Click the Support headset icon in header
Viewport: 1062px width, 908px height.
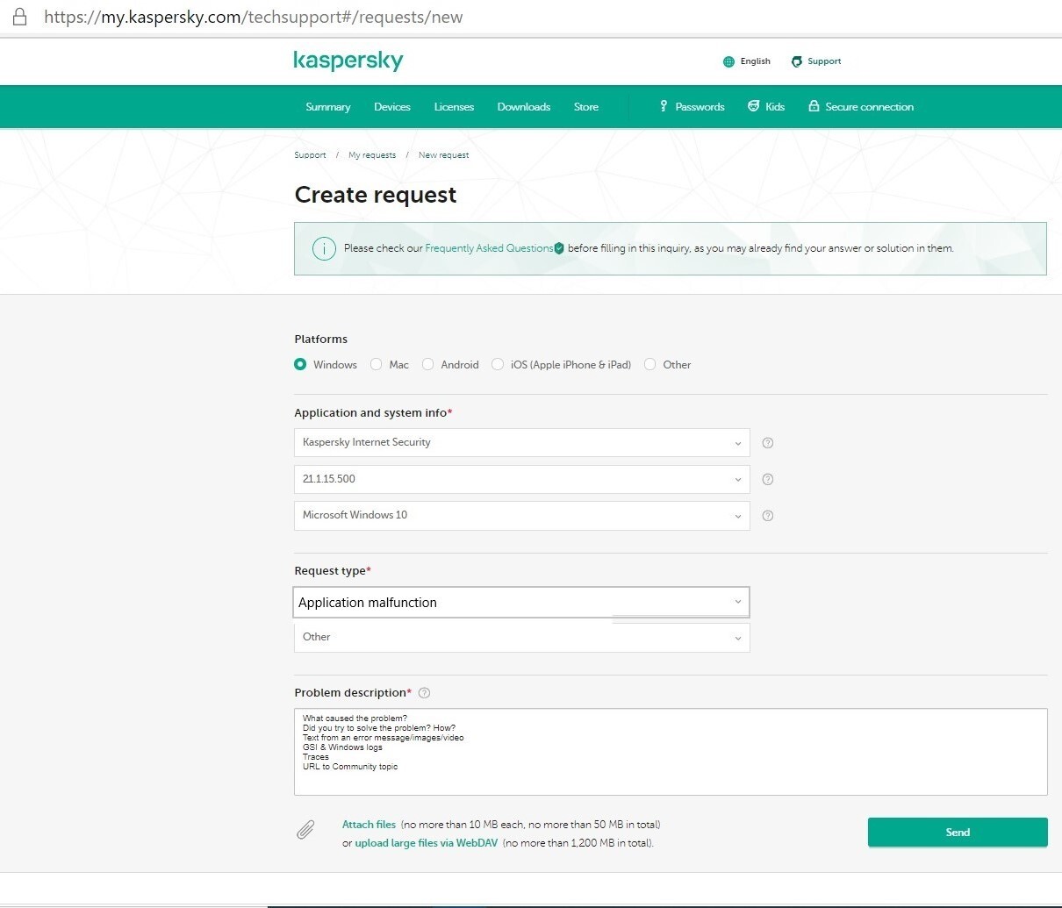(797, 61)
